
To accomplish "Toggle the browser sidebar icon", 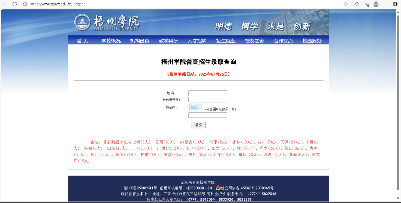I will tap(395, 4).
